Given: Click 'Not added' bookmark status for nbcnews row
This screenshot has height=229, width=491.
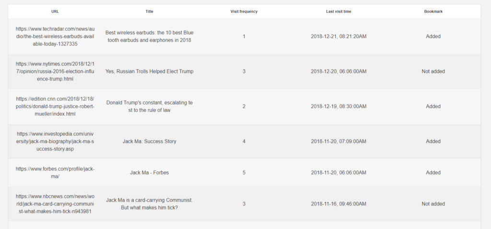Looking at the screenshot, I should (433, 204).
